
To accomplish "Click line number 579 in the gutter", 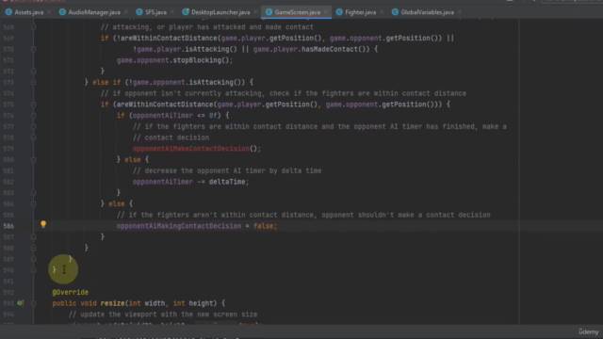I will pos(8,149).
